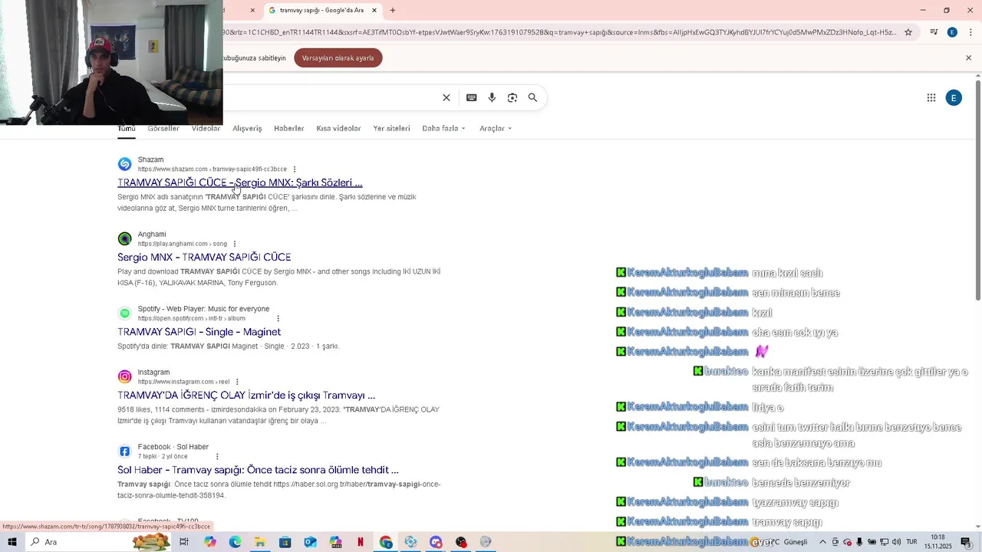Switch to Chrome in the taskbar

click(x=386, y=542)
